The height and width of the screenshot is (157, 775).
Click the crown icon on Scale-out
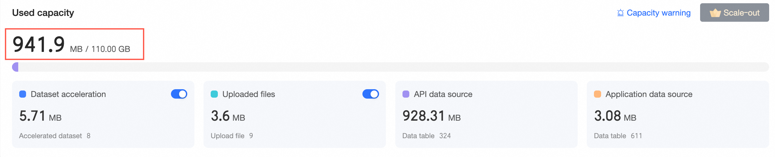pos(715,13)
